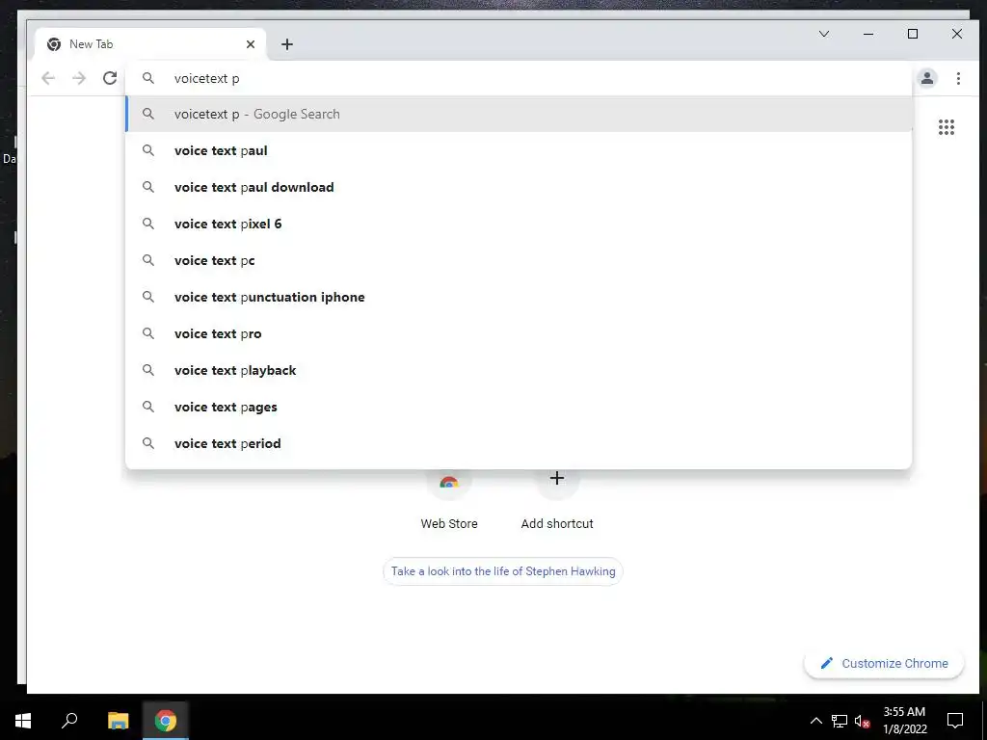
Task: Select suggestion 'voice text pages'
Action: click(519, 407)
